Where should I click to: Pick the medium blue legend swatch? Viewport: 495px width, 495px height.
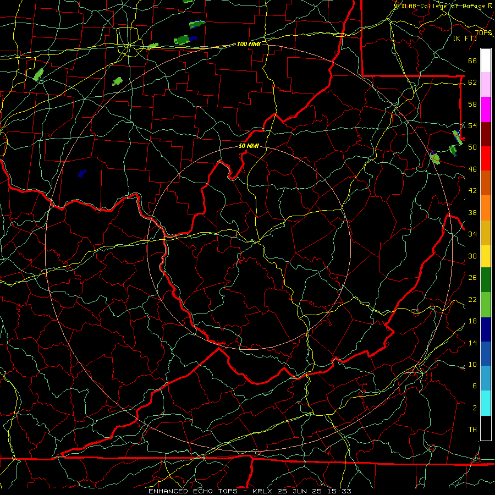click(486, 354)
